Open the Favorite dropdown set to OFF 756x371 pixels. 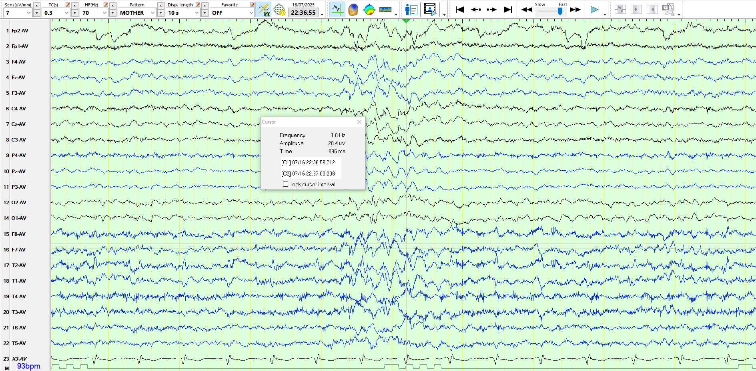point(251,13)
